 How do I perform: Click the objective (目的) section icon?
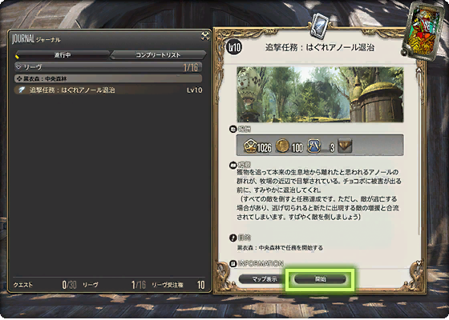233,238
